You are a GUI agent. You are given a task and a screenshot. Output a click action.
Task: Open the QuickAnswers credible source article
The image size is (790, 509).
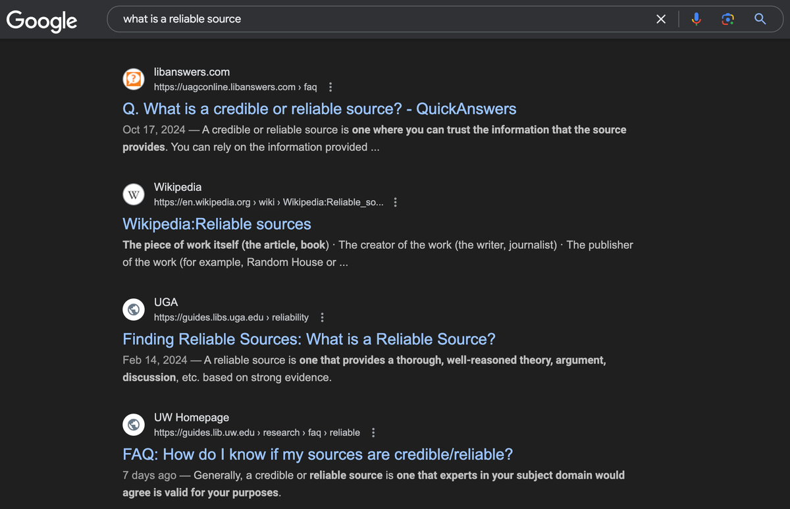[x=319, y=109]
